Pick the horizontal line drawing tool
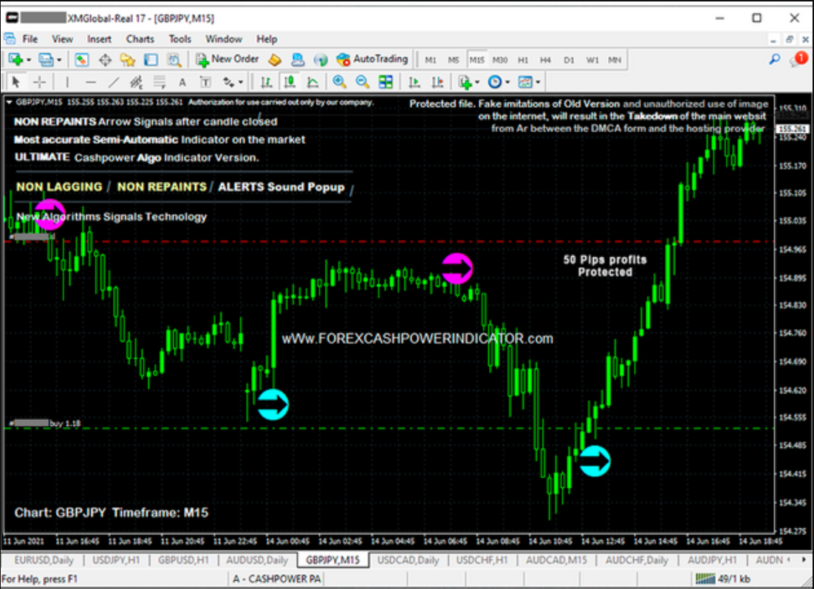Viewport: 814px width, 589px height. pos(90,82)
